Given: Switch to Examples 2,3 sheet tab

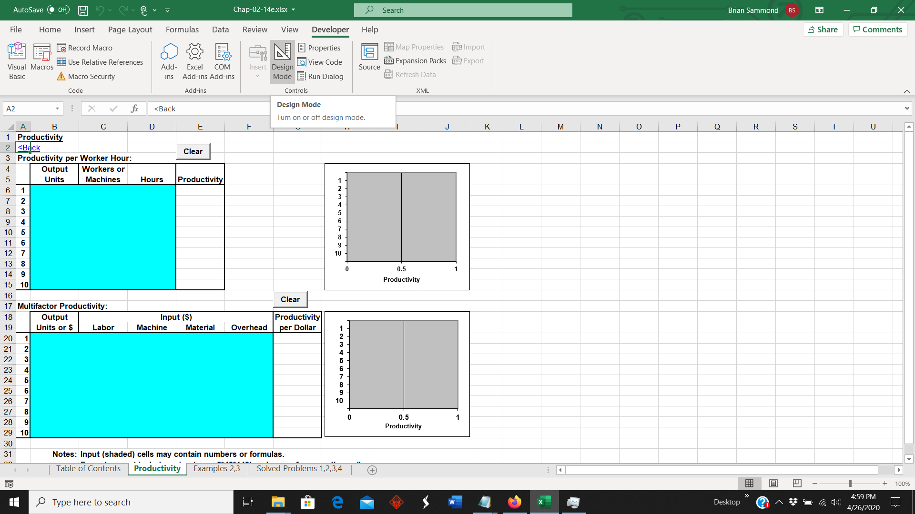Looking at the screenshot, I should tap(216, 468).
